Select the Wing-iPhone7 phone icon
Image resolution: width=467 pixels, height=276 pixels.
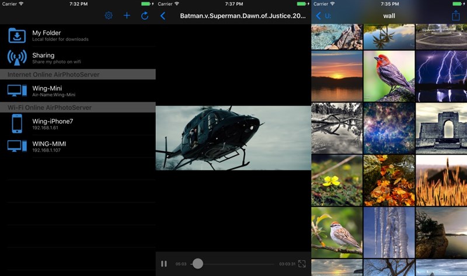pyautogui.click(x=17, y=124)
